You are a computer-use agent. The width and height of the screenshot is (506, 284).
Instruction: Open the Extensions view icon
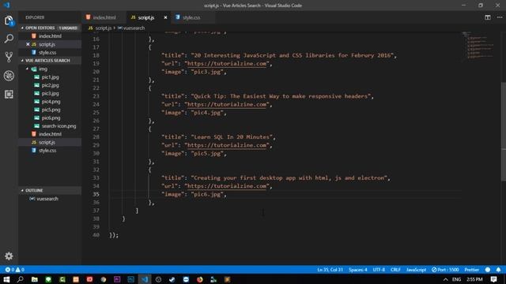(x=9, y=94)
